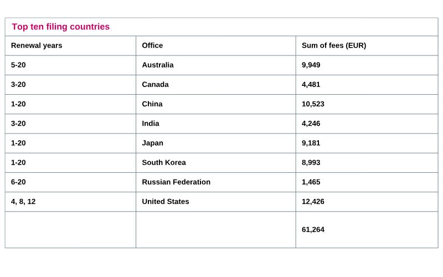This screenshot has height=277, width=443.
Task: Click the India office cell
Action: 151,123
